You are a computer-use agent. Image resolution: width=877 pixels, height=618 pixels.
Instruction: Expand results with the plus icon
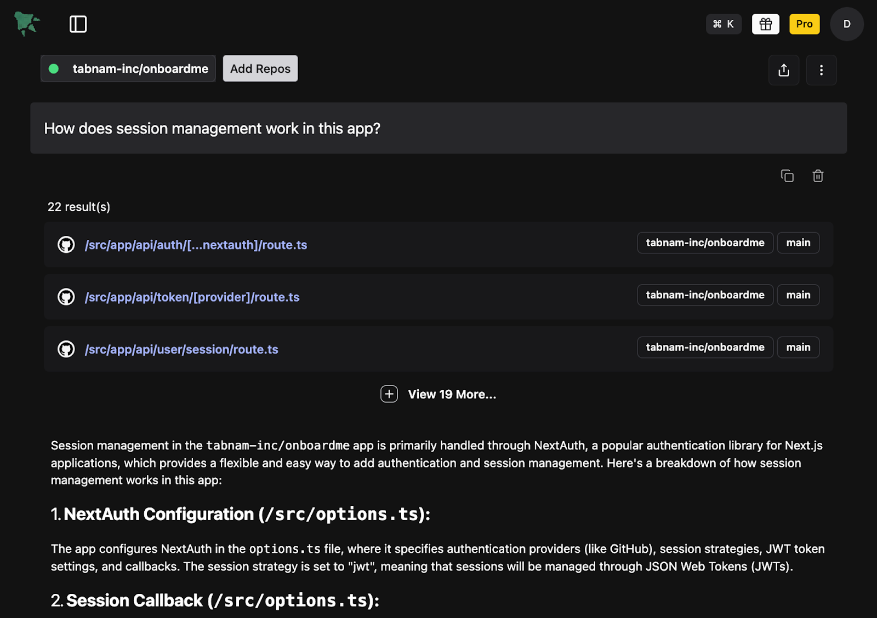tap(389, 394)
